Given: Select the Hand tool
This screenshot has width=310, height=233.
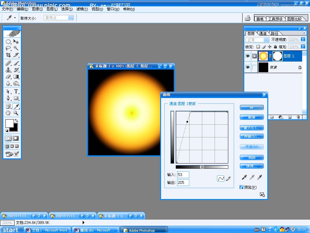Looking at the screenshot, I should click(x=8, y=113).
